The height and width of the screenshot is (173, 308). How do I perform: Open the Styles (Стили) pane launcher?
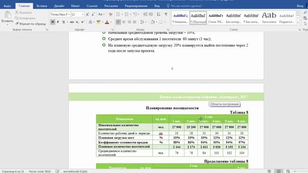[x=299, y=30]
